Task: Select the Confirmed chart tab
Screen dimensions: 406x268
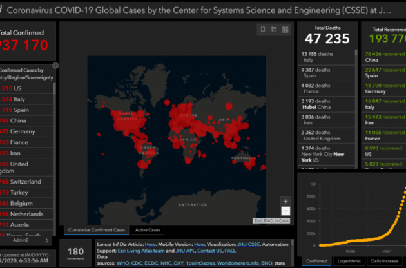Action: point(316,261)
